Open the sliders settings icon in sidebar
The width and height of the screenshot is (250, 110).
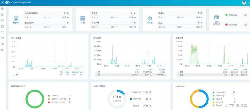[x=3, y=32]
